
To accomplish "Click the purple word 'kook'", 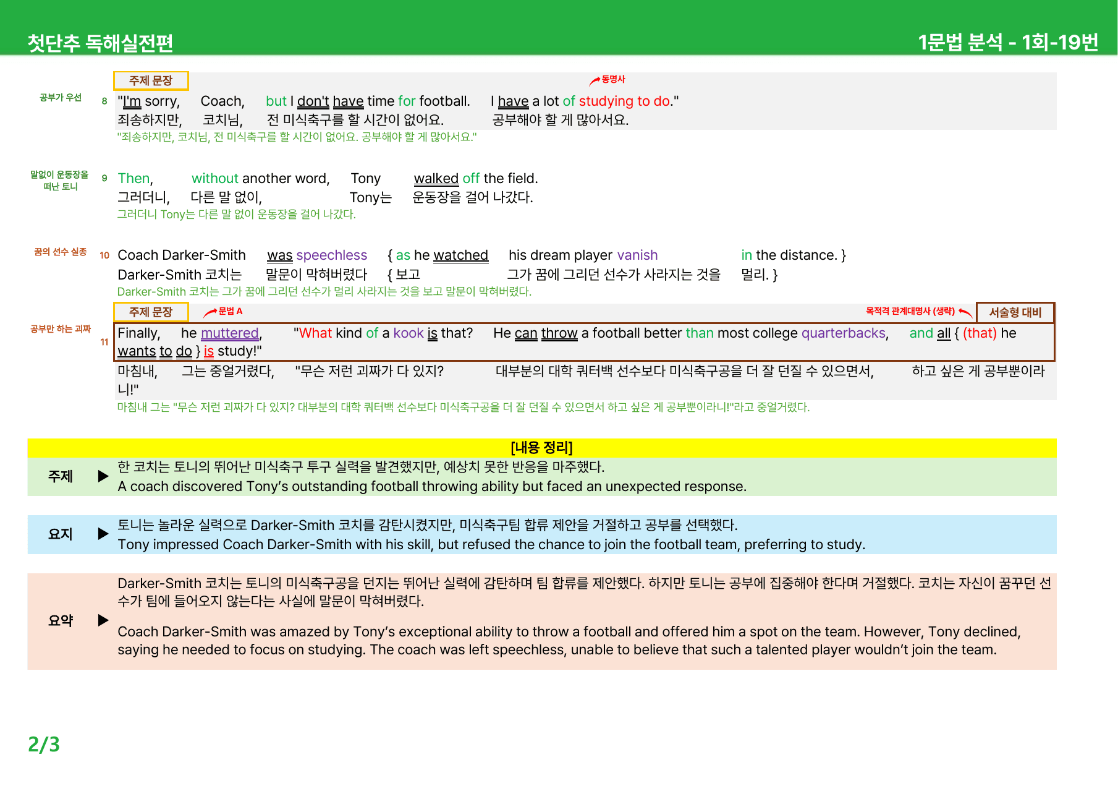I will click(x=409, y=333).
